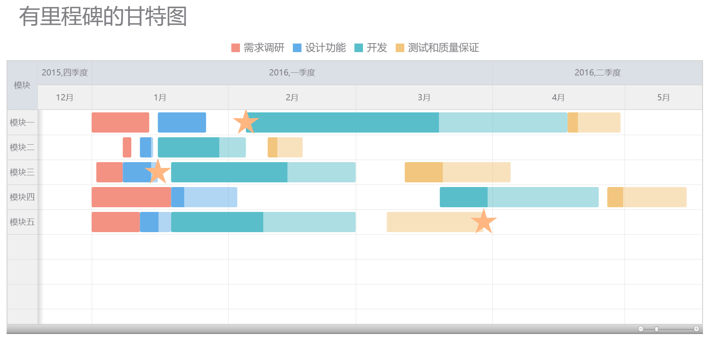Toggle the 设计功能 legend series
Viewport: 710px width, 341px height.
pos(319,48)
